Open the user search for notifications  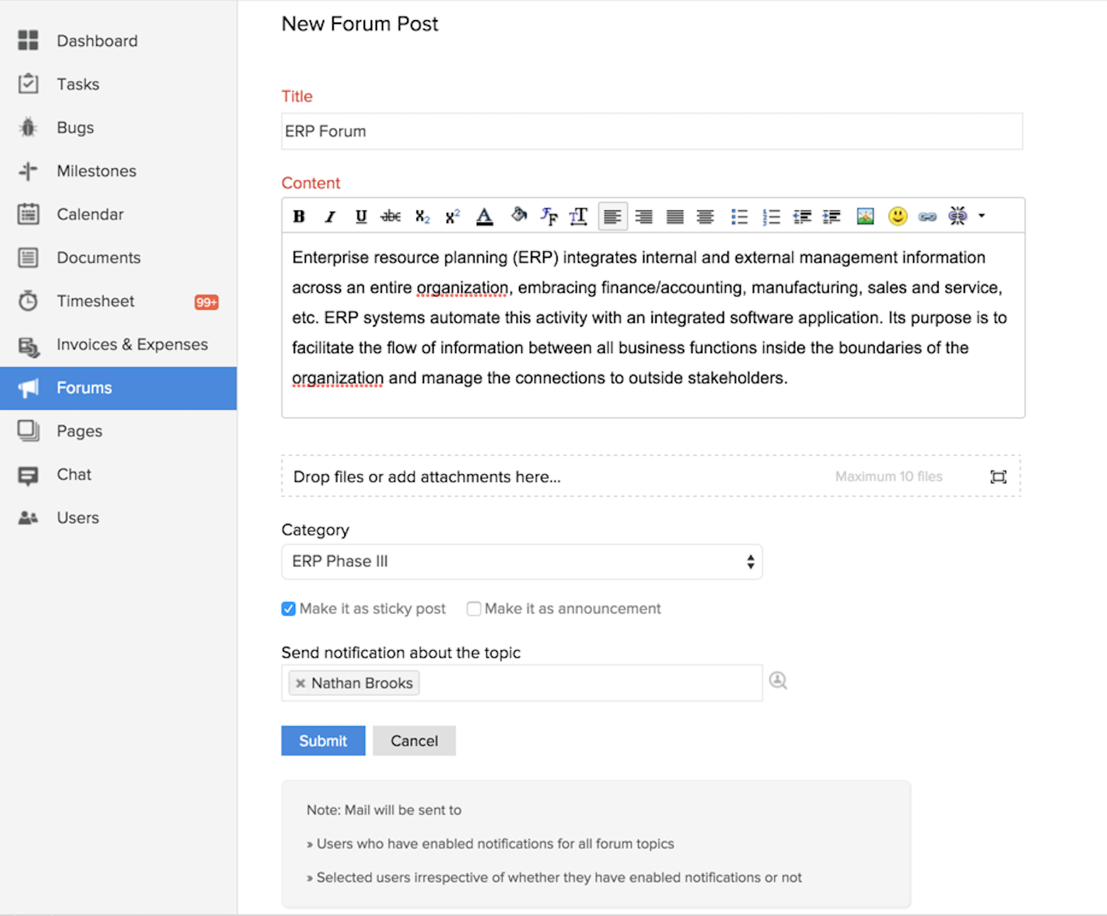778,680
